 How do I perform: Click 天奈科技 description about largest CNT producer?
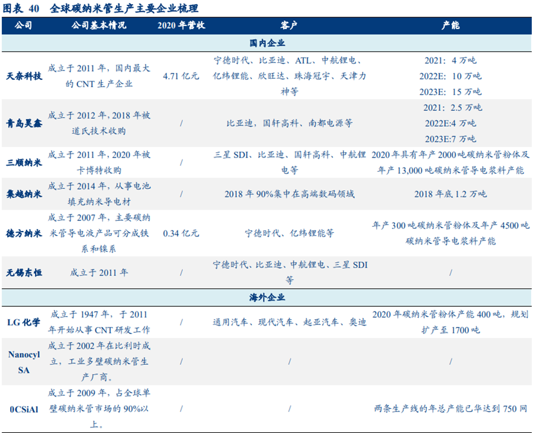(99, 76)
